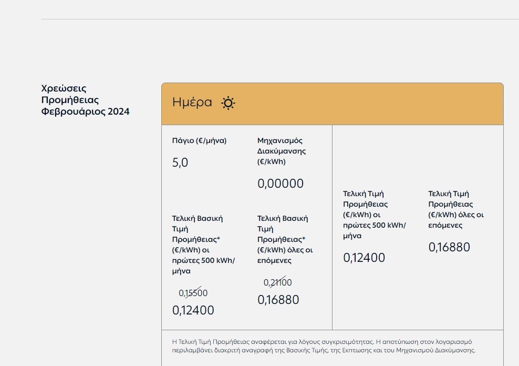Click the struck-through 0,21100 price
The image size is (519, 366).
(x=278, y=282)
